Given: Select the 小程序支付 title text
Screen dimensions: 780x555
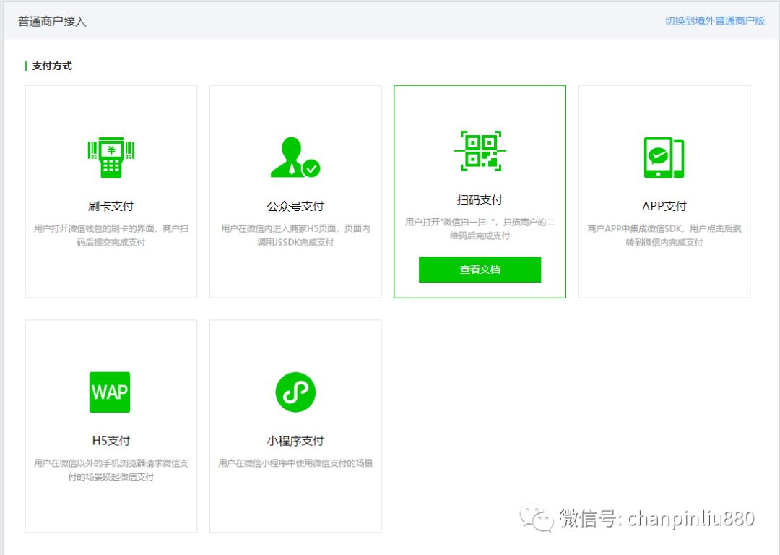Looking at the screenshot, I should pos(295,441).
